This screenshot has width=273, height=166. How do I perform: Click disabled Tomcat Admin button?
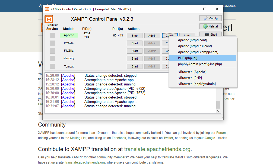pyautogui.click(x=152, y=66)
